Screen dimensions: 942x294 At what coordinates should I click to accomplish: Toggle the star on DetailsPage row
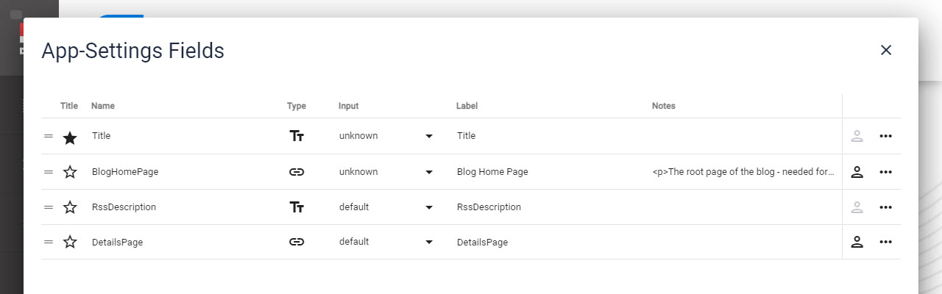[x=70, y=242]
